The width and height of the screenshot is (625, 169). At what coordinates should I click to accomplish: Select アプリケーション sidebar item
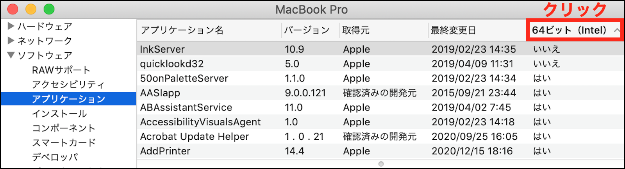click(68, 99)
